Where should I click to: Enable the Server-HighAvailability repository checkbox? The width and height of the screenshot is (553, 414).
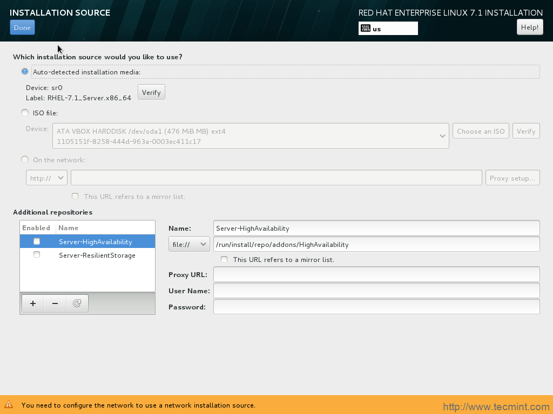(37, 241)
